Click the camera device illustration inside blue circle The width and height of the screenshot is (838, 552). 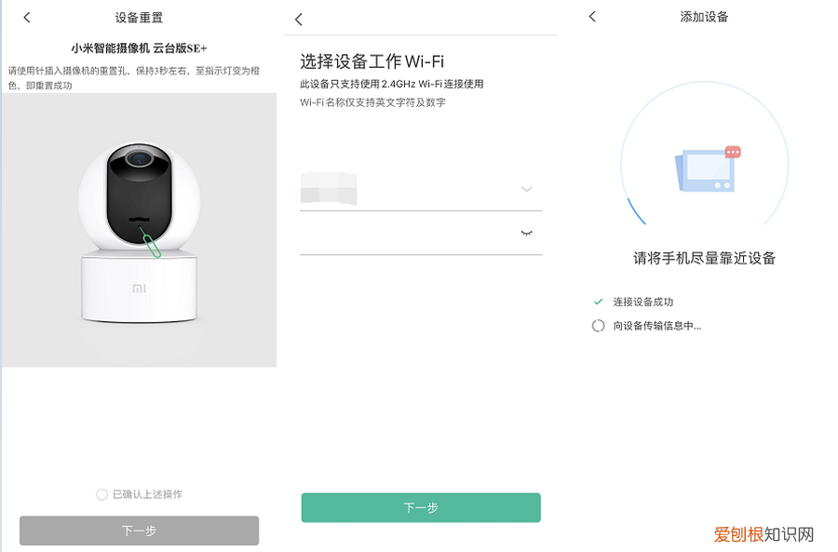tap(708, 172)
